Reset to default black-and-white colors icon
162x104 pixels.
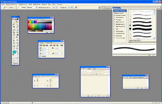pos(13,55)
